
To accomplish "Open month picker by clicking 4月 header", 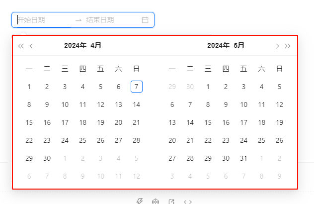I will [96, 46].
